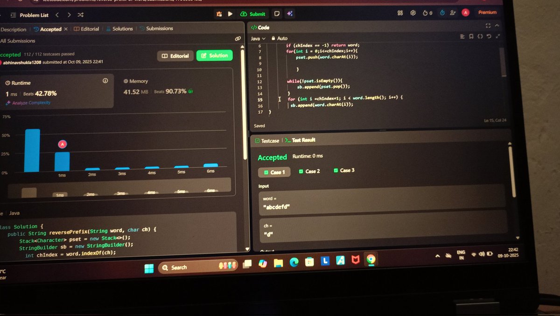
Task: Go to the next problem arrow
Action: click(x=69, y=15)
